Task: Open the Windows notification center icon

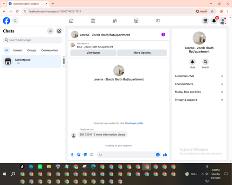Action: pos(226,174)
